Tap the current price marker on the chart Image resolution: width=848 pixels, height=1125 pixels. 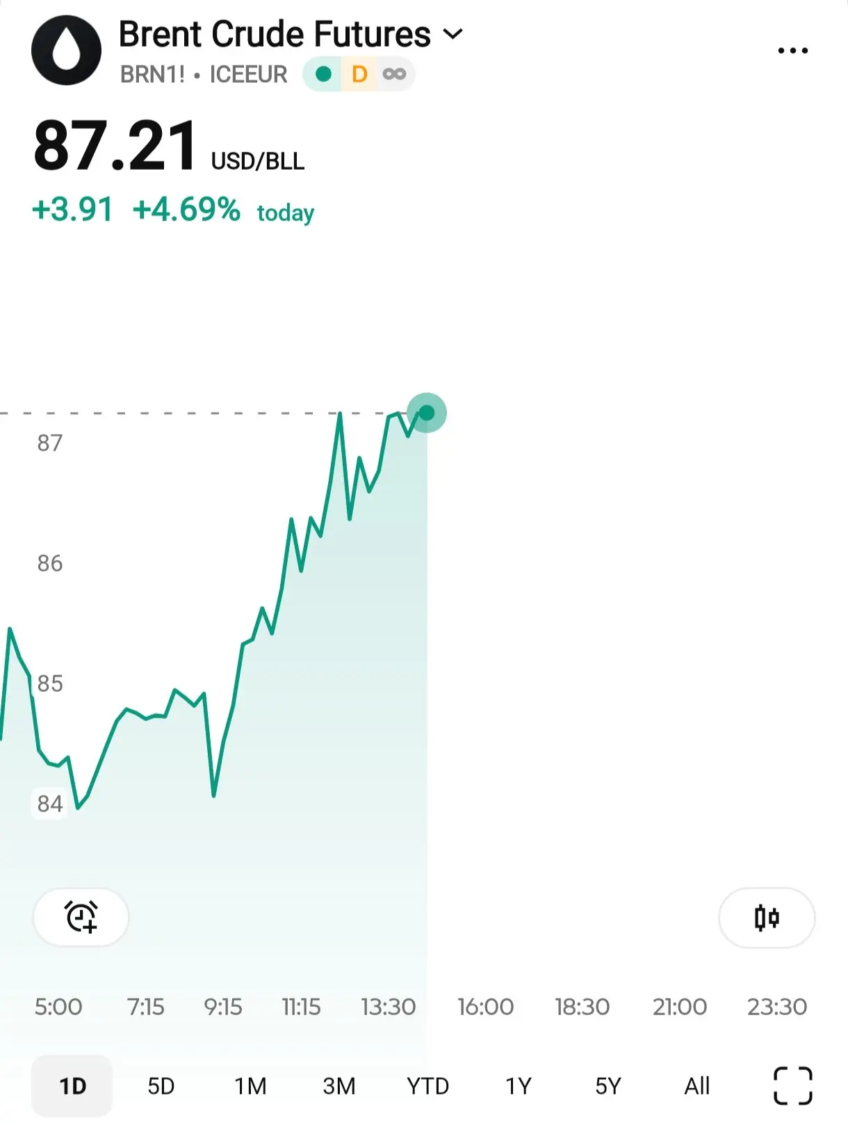click(426, 413)
